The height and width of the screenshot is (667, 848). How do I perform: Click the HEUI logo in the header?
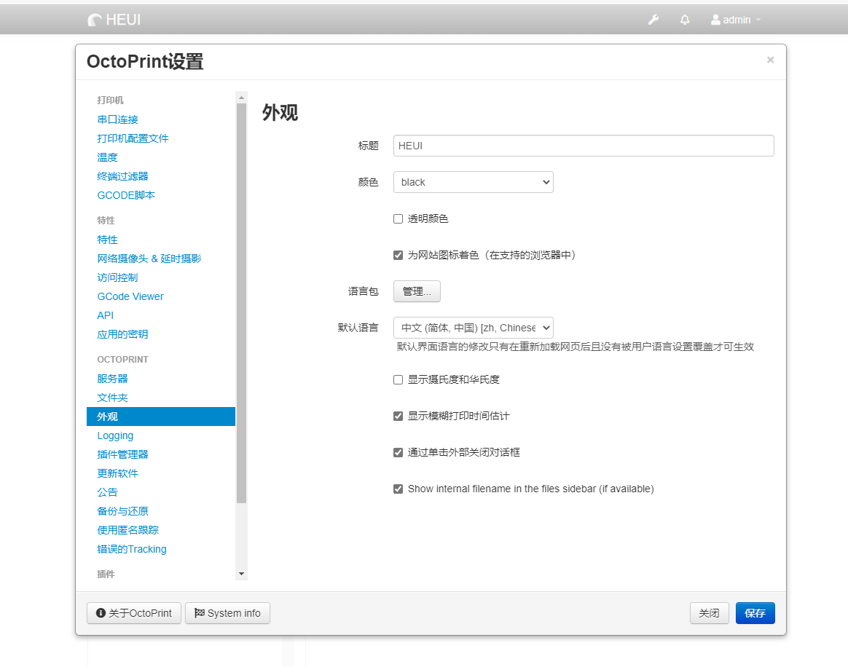[x=113, y=20]
